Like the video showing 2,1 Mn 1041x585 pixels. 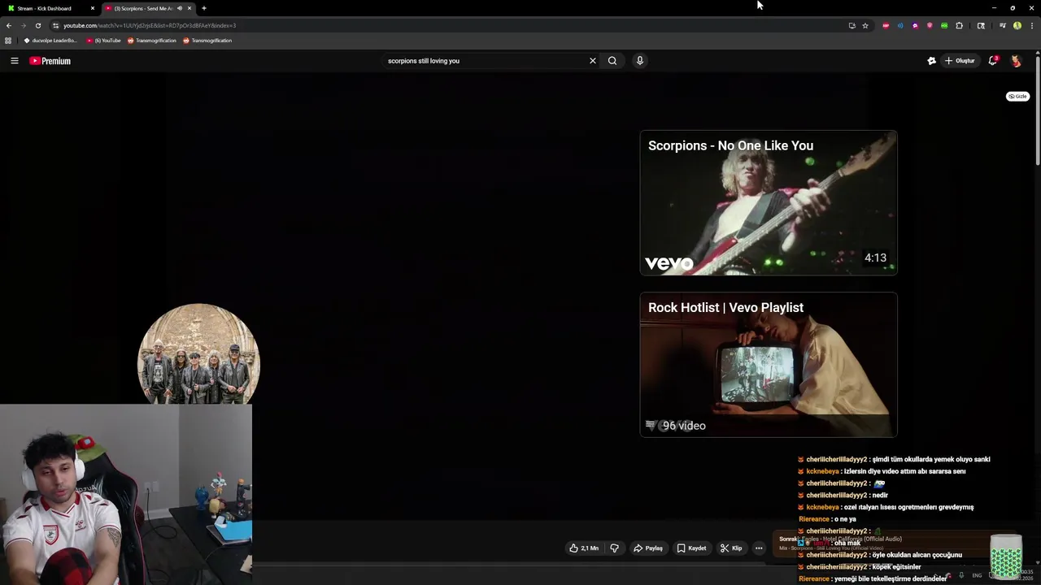click(584, 548)
